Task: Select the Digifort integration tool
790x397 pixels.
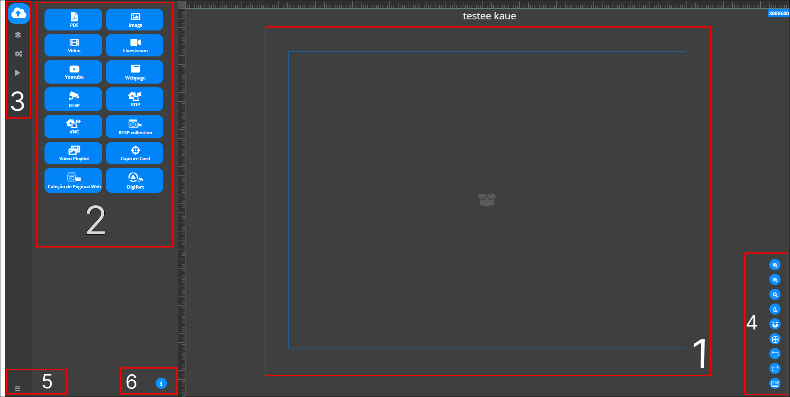Action: 134,180
